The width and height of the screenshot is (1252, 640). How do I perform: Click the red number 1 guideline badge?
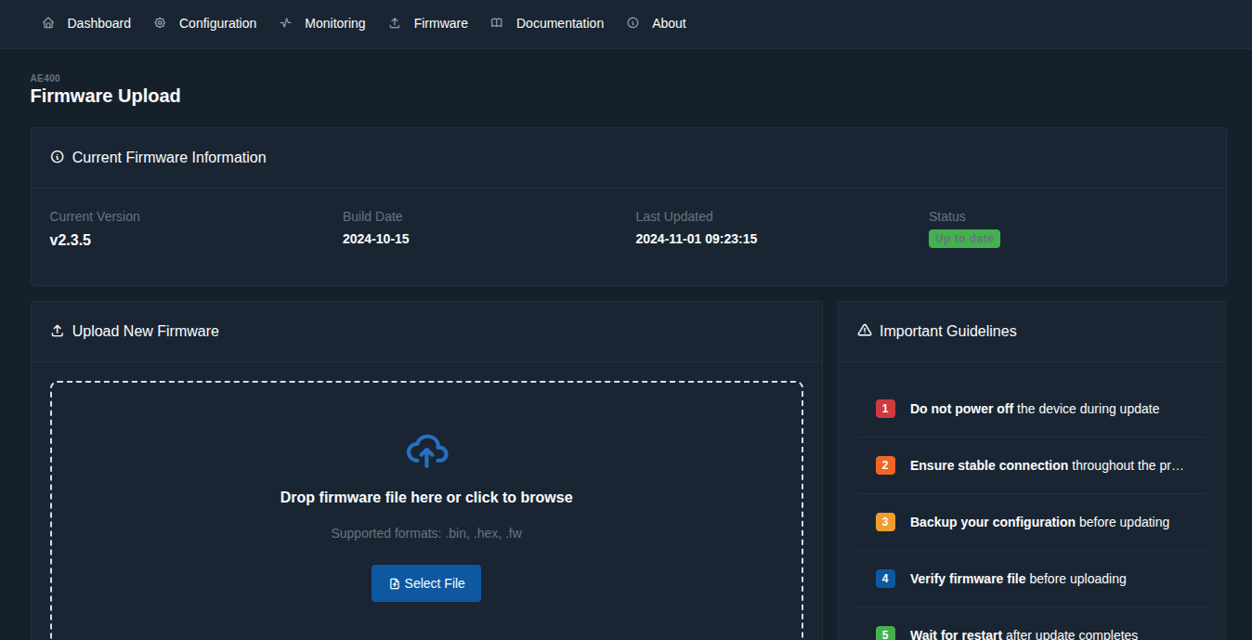coord(885,409)
